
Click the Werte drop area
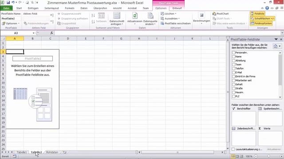click(x=270, y=138)
